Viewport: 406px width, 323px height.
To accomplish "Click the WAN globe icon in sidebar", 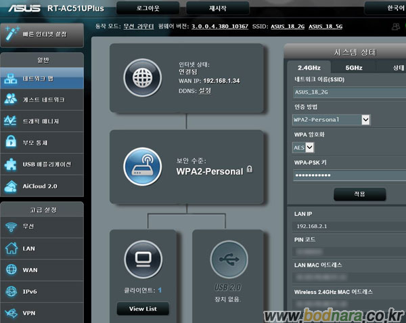I will click(x=11, y=270).
